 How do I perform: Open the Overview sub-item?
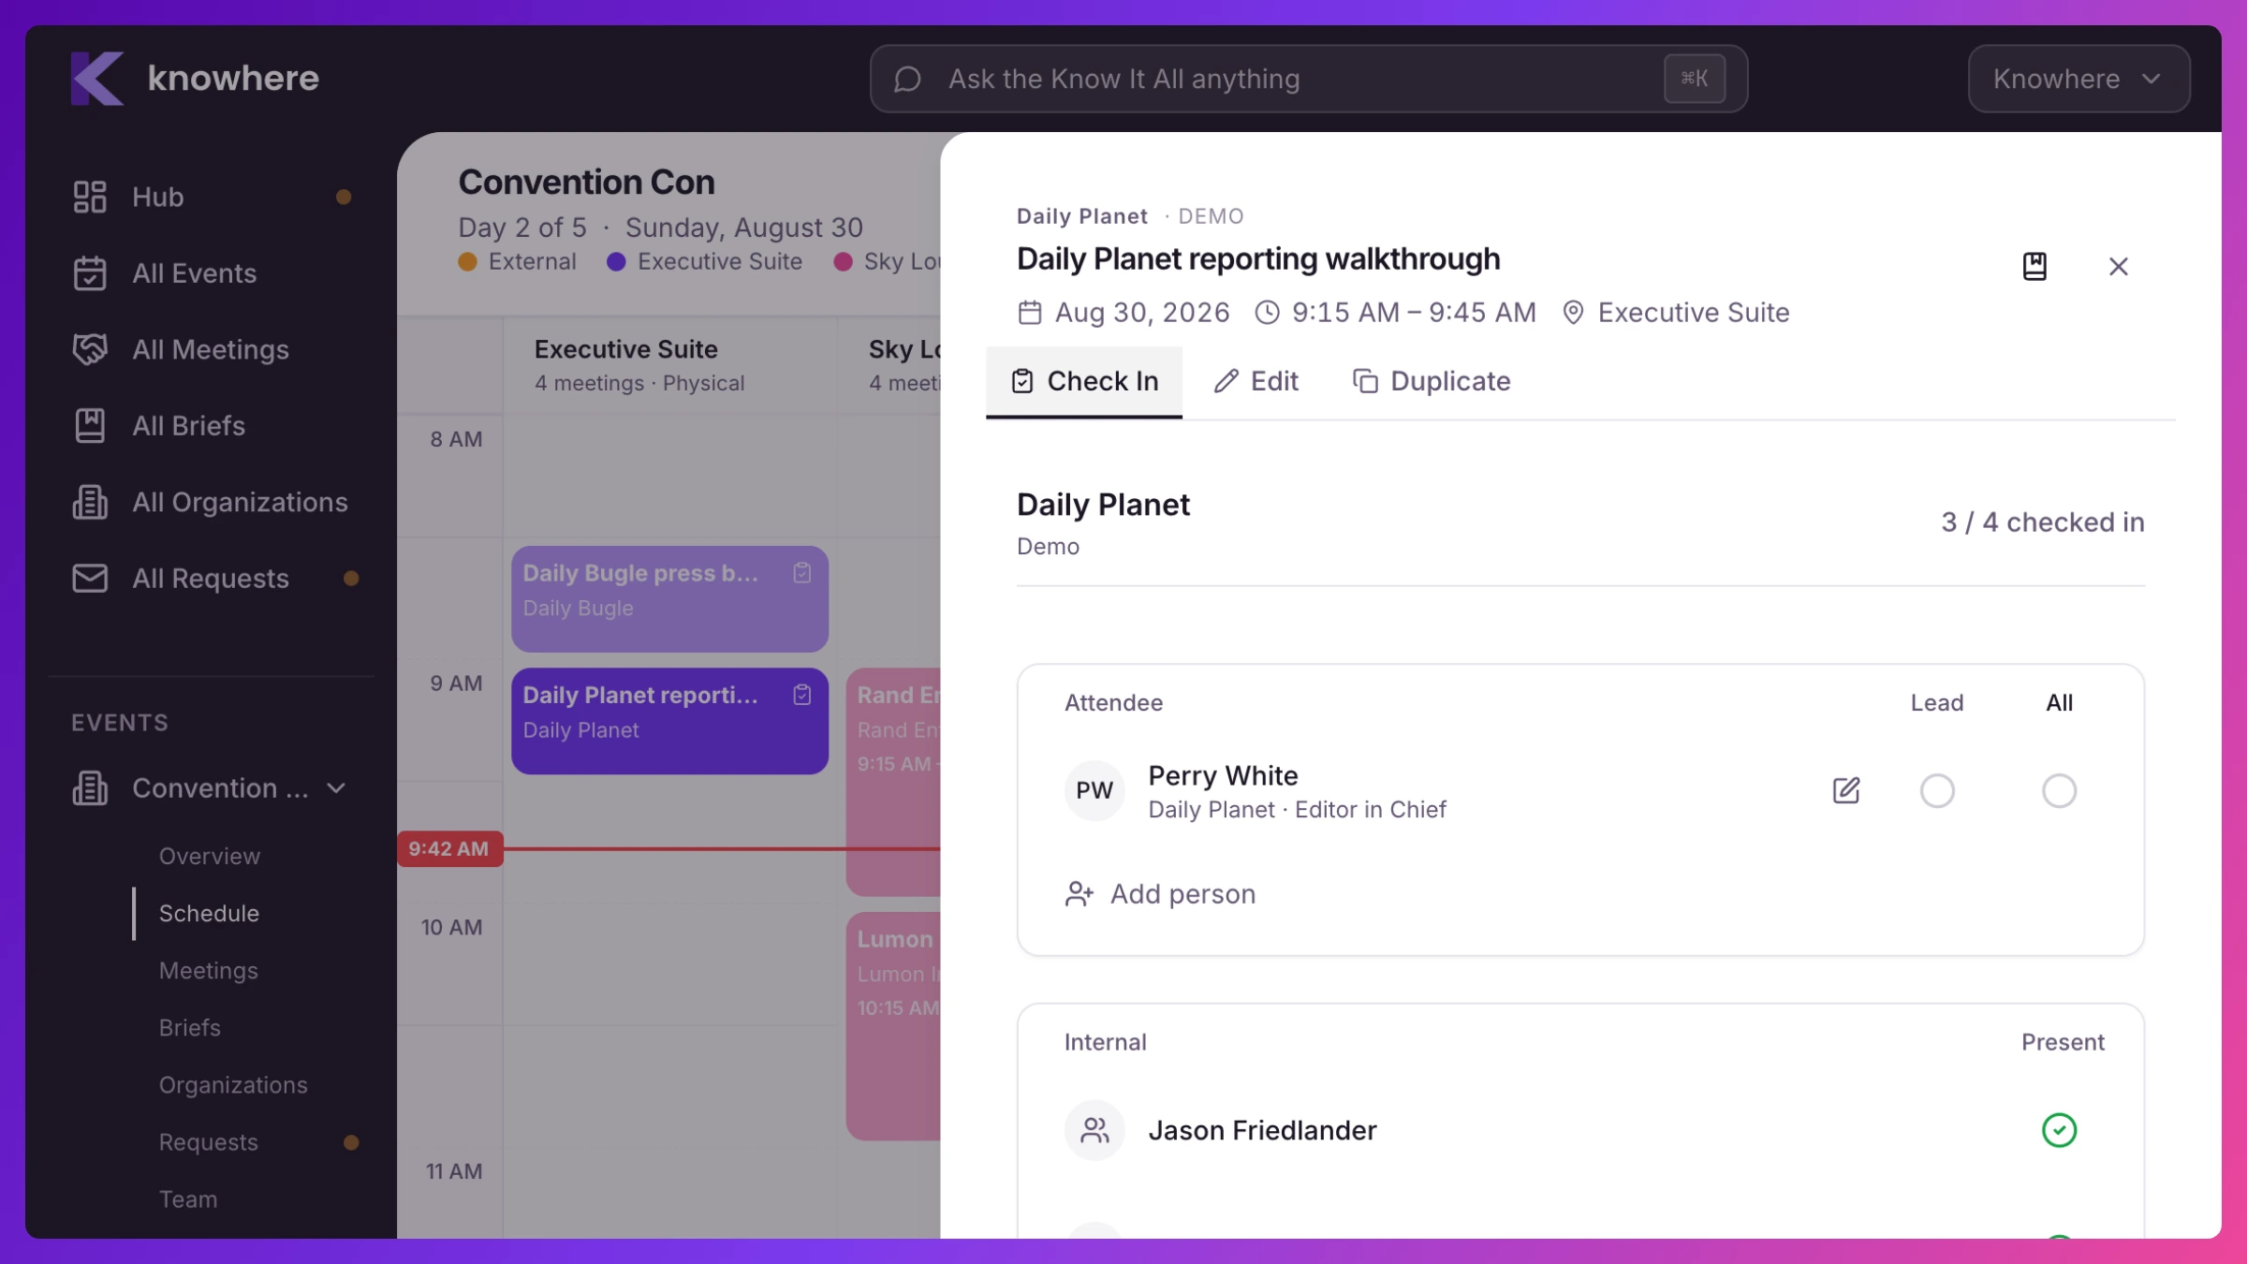pos(210,857)
